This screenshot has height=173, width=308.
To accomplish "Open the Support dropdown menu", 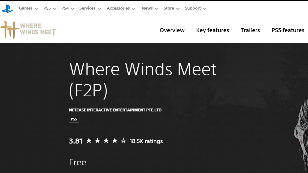I will (195, 8).
